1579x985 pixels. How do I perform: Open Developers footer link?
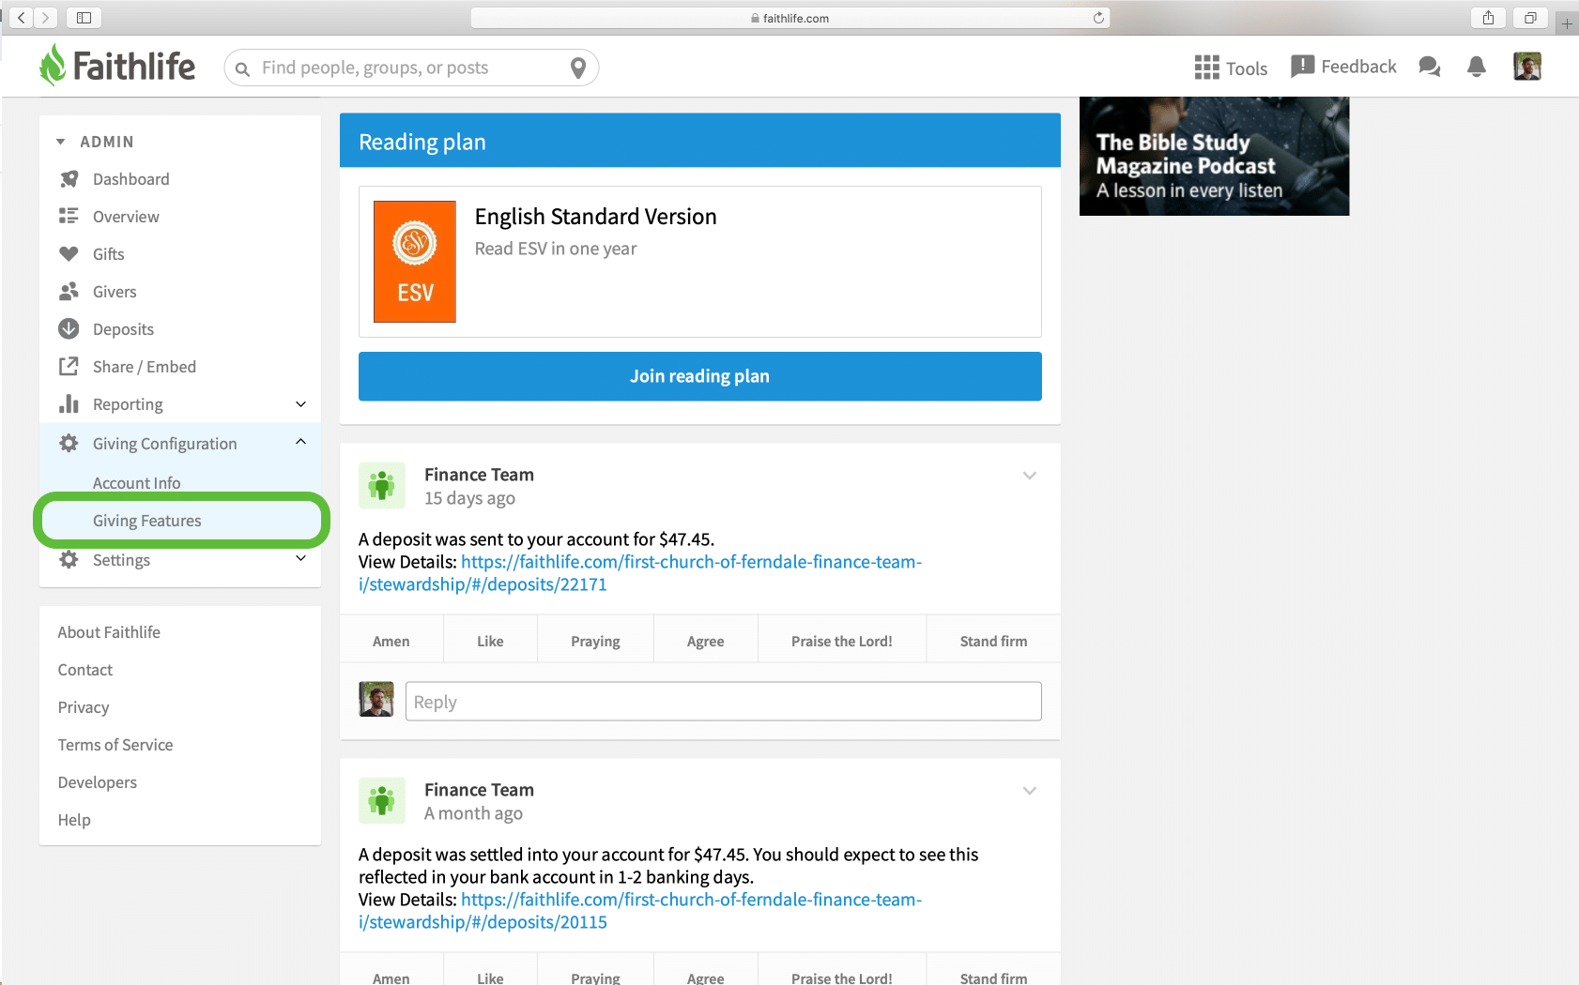pos(98,782)
